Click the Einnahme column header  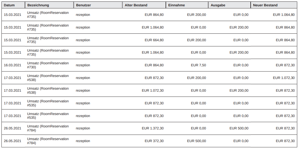[176, 5]
